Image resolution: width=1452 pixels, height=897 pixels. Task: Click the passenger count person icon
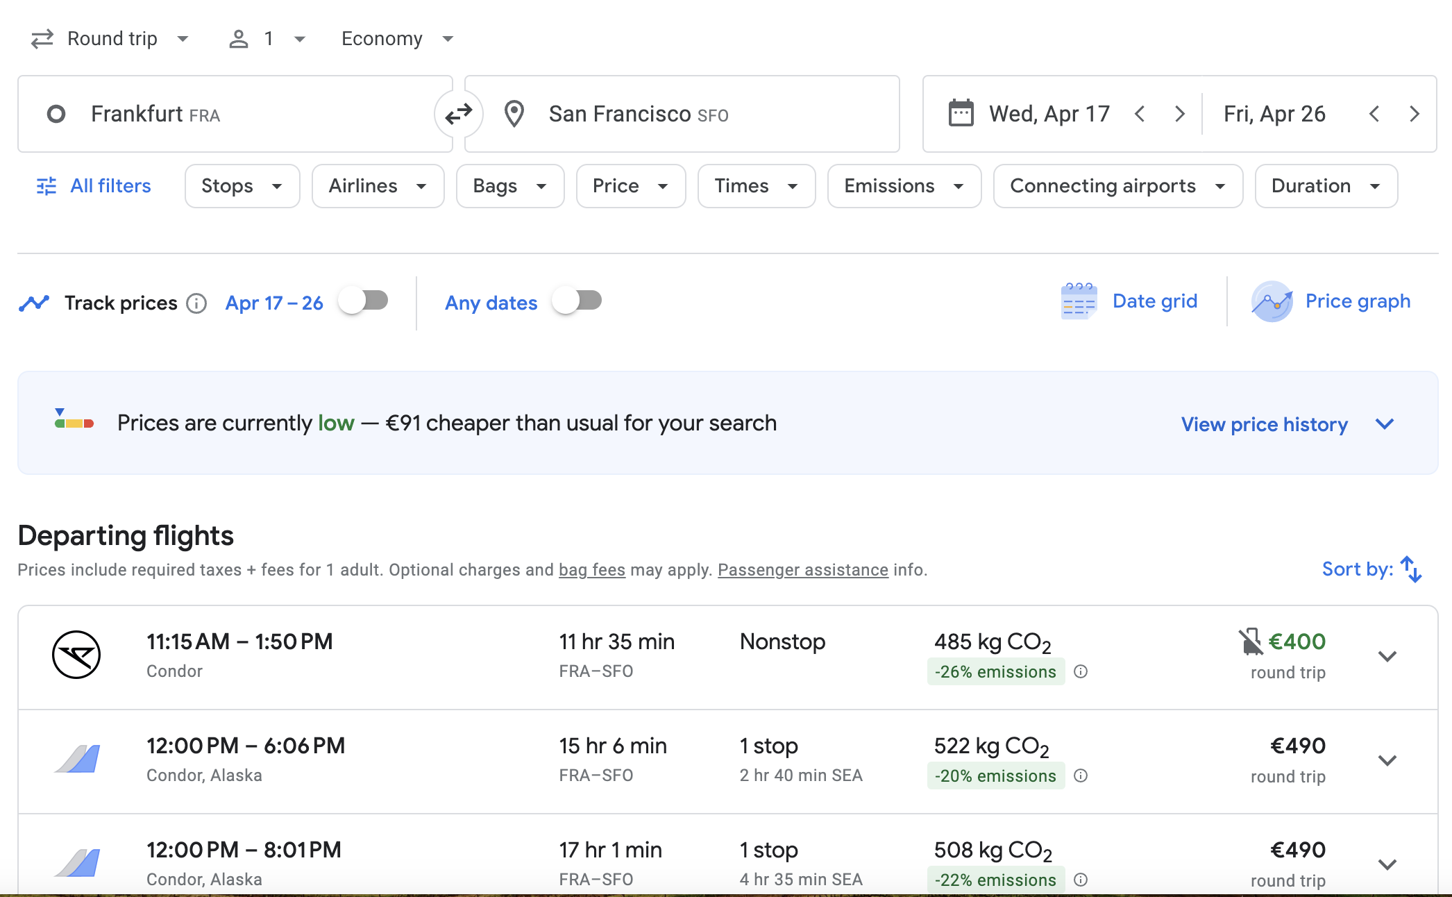click(239, 39)
